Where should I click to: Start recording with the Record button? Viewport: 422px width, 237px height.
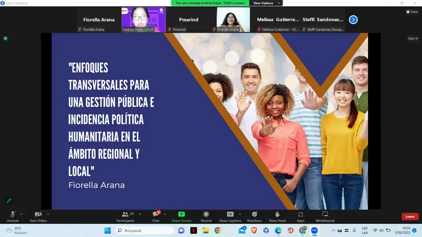206,216
